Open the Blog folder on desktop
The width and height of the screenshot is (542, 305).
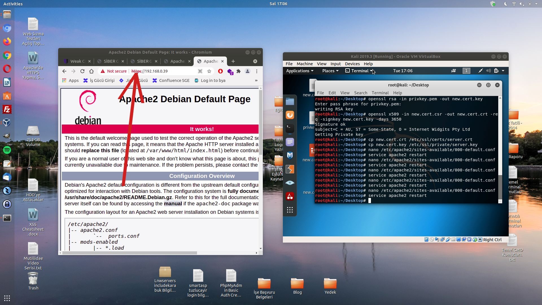tap(297, 286)
